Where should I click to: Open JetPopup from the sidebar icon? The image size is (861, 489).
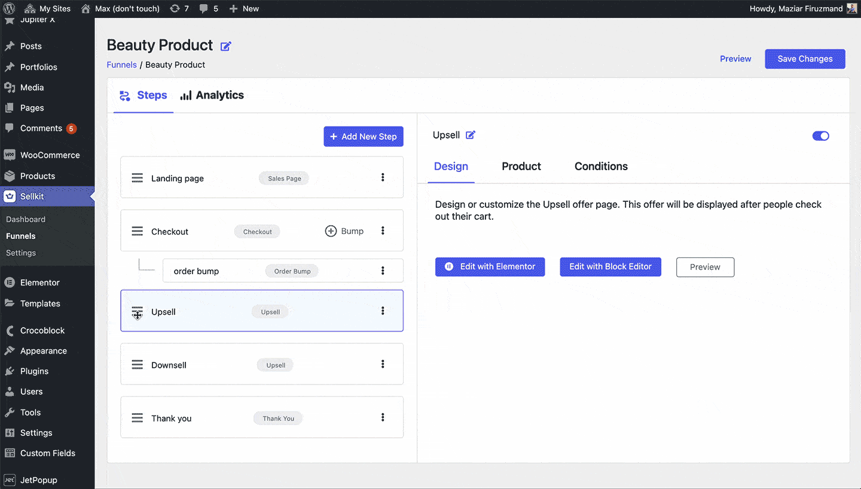(10, 479)
